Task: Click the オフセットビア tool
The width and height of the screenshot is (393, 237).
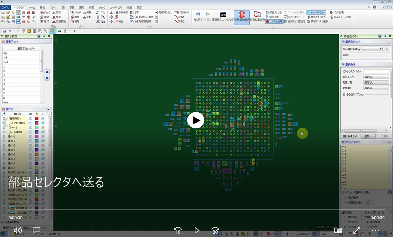Action: tap(292, 17)
